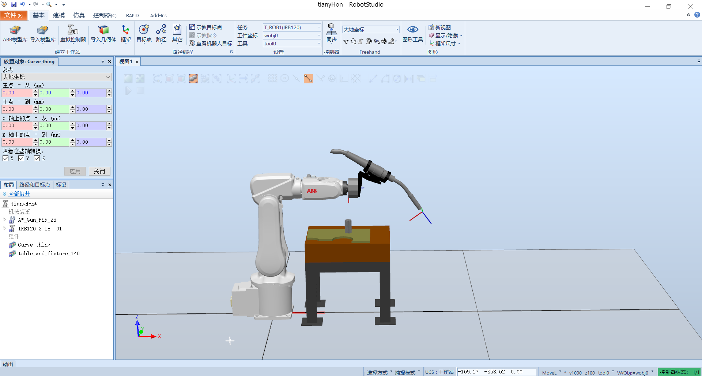This screenshot has width=702, height=376.
Task: Toggle the Y axis checkbox
Action: (21, 158)
